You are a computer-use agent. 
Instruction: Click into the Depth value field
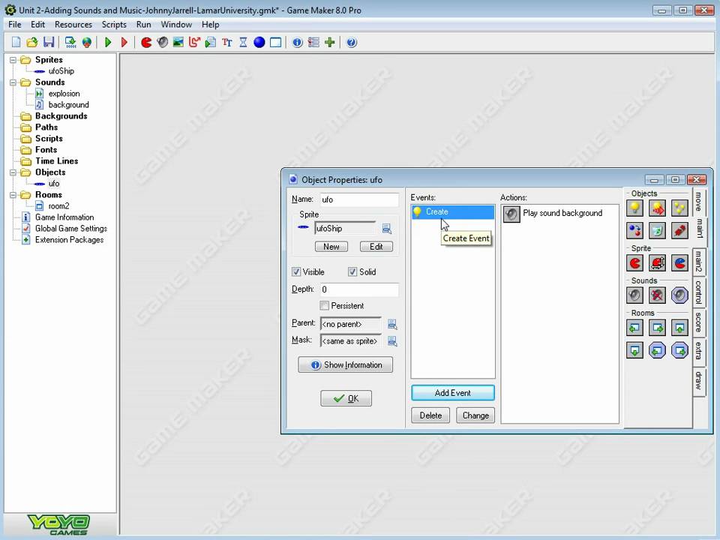tap(359, 289)
